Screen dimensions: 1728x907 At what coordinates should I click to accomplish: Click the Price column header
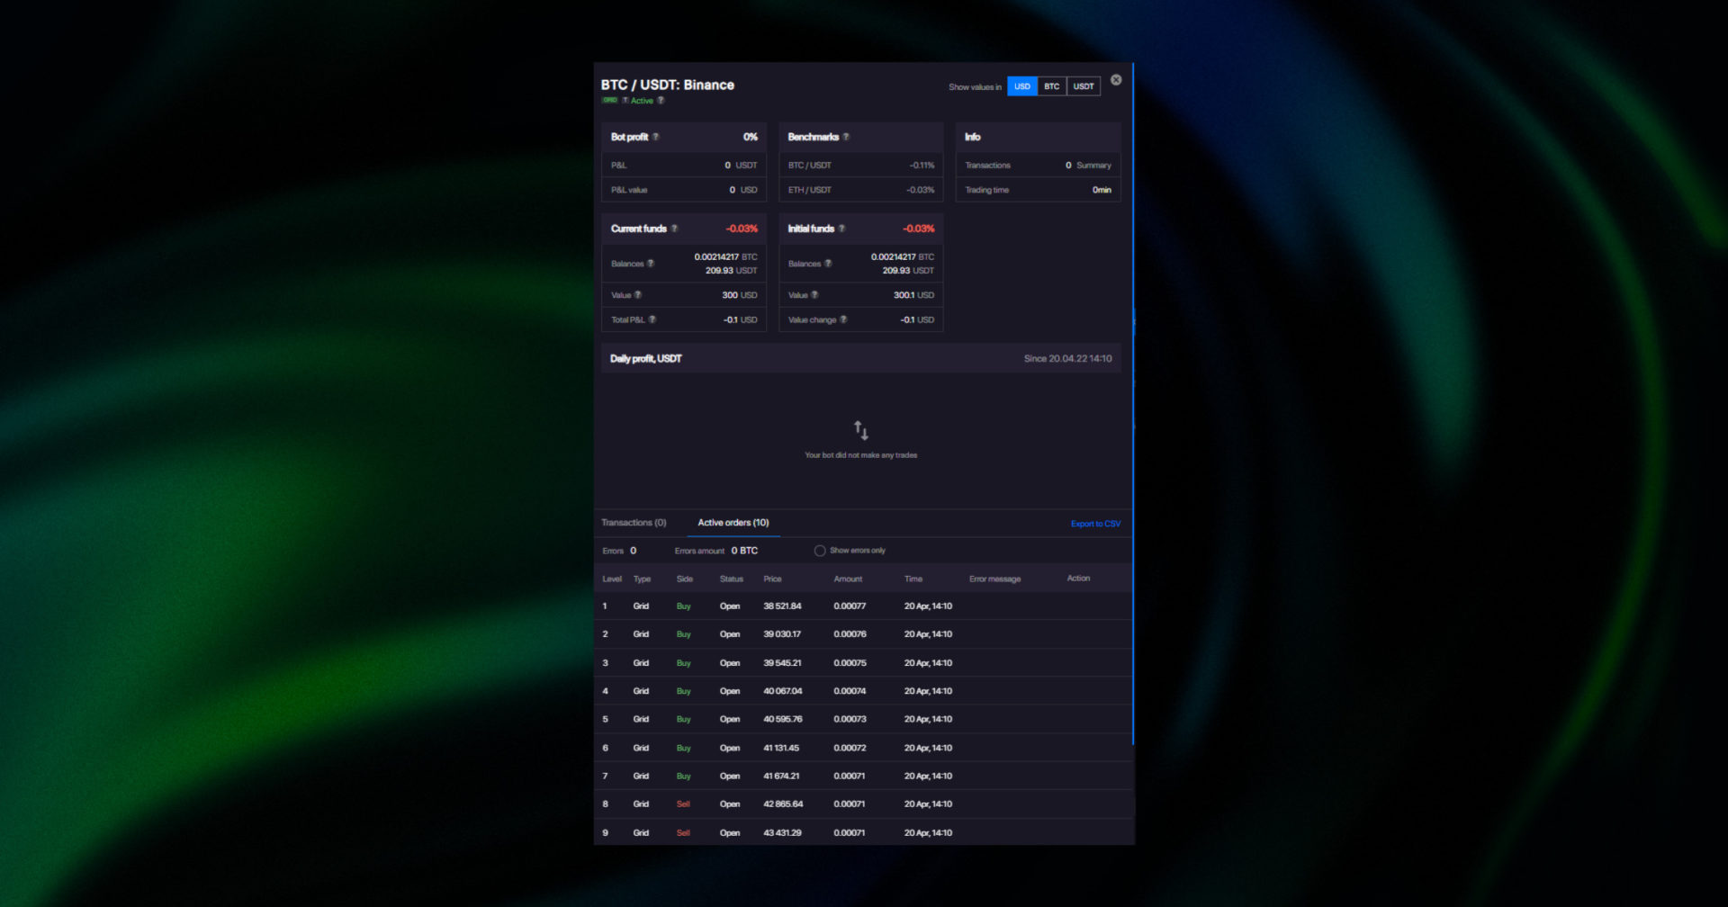tap(772, 579)
